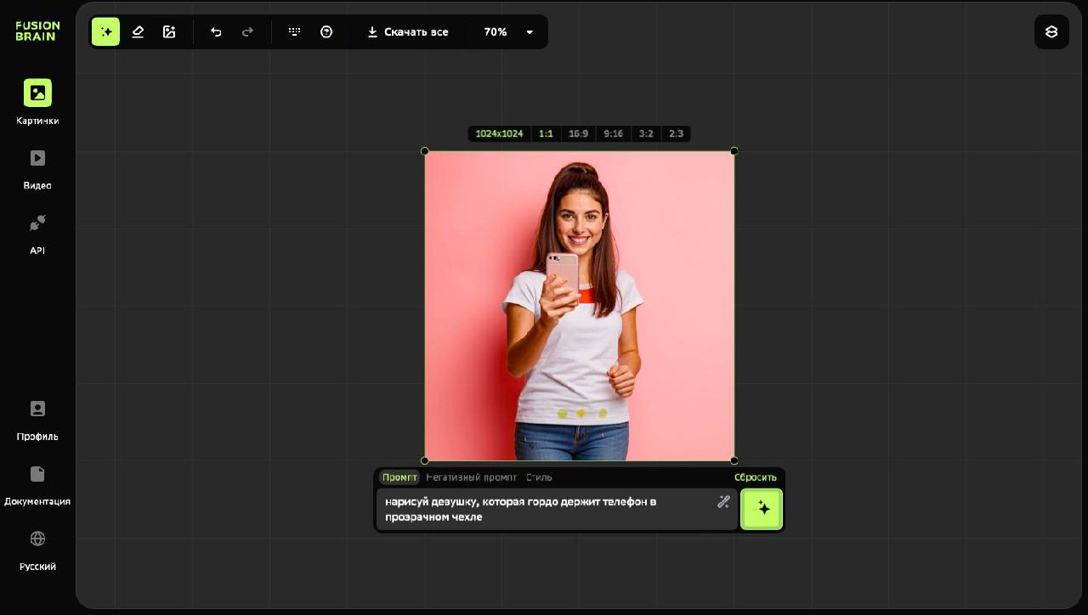This screenshot has width=1088, height=615.
Task: Select the 16:9 aspect ratio
Action: click(578, 134)
